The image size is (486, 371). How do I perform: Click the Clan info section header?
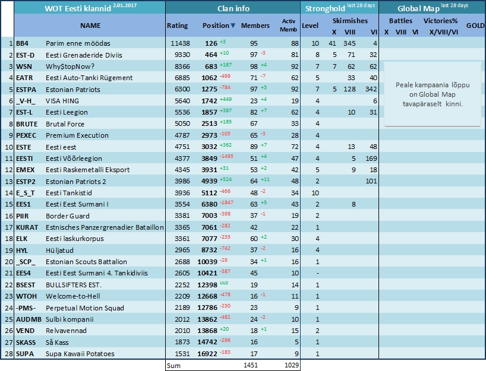(x=233, y=8)
